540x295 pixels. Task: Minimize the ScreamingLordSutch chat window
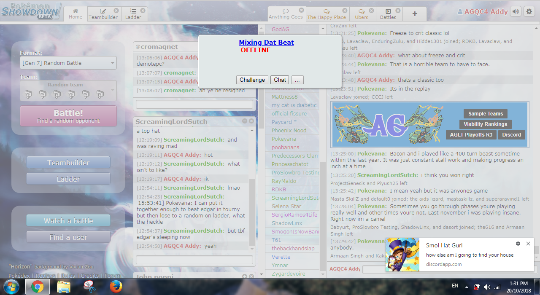click(x=245, y=121)
